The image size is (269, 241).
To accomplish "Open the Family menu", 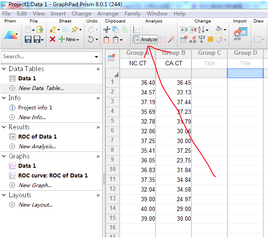I will pos(133,14).
